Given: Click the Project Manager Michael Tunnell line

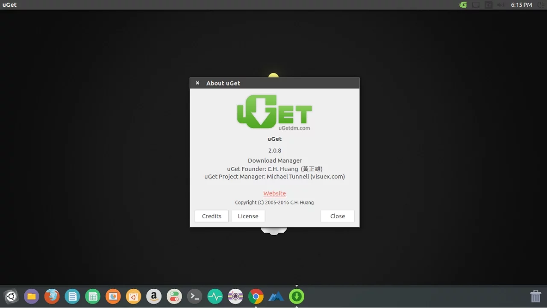Looking at the screenshot, I should [275, 176].
